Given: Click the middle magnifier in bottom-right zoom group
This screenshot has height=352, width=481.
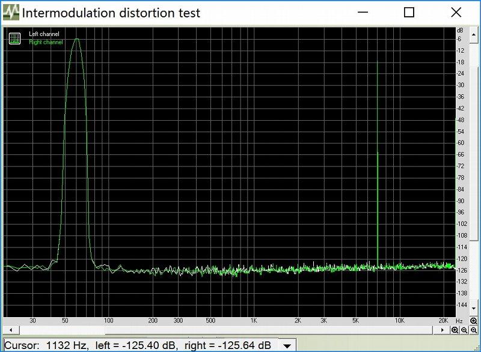Looking at the screenshot, I should [x=465, y=330].
